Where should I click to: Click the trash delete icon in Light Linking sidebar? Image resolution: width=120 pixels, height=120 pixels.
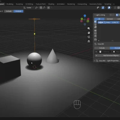coord(95,36)
